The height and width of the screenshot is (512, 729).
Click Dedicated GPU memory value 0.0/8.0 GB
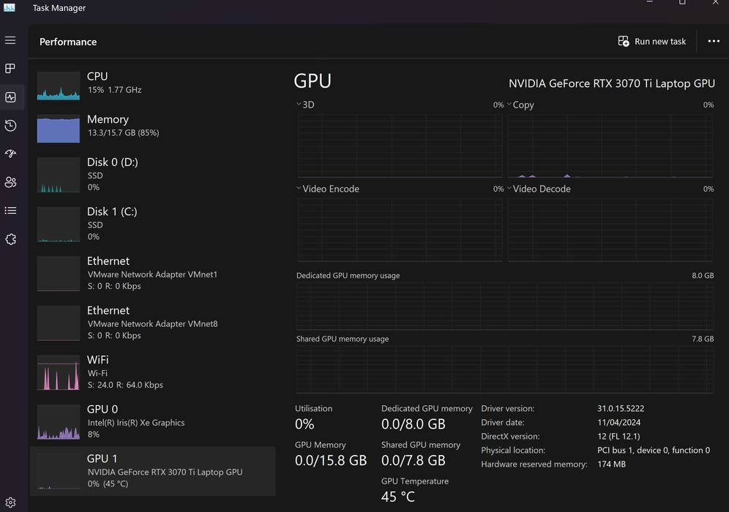[414, 424]
